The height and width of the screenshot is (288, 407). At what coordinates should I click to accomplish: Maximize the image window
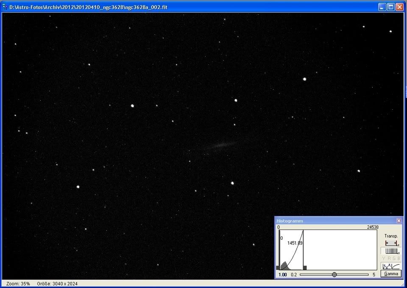[x=390, y=7]
